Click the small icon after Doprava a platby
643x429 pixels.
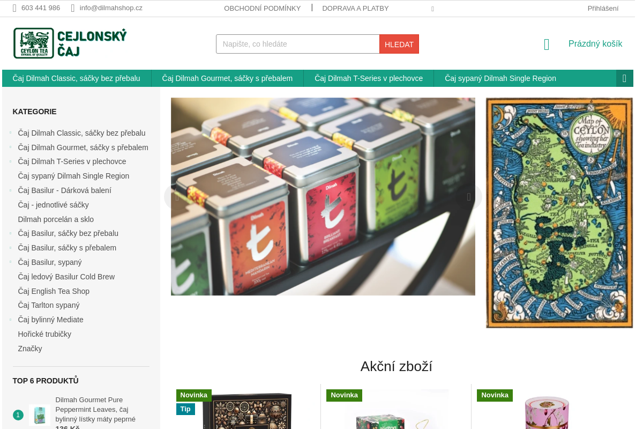click(432, 9)
